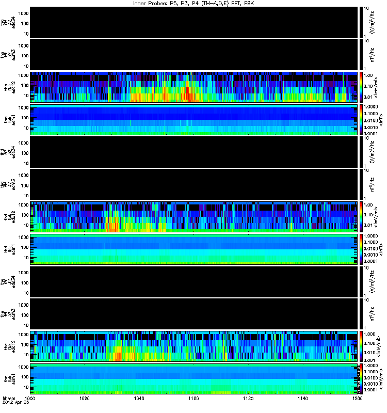Click the 1200 end time label
This screenshot has height=413, width=387.
pyautogui.click(x=357, y=398)
